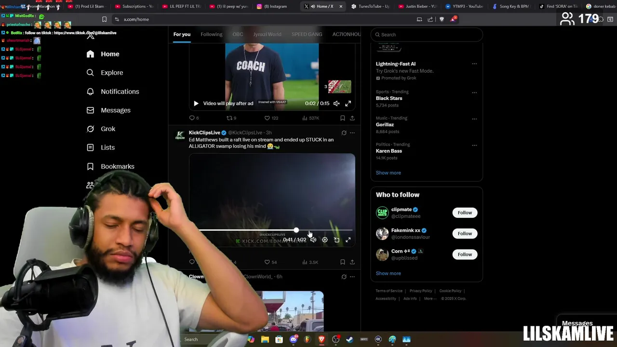Follow Corn account
617x347 pixels.
click(465, 254)
